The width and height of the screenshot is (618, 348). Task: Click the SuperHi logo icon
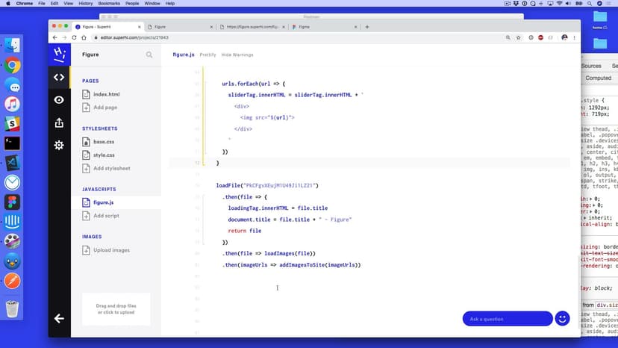59,54
